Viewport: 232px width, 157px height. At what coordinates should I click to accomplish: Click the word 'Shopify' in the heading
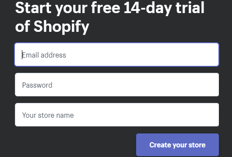(61, 27)
